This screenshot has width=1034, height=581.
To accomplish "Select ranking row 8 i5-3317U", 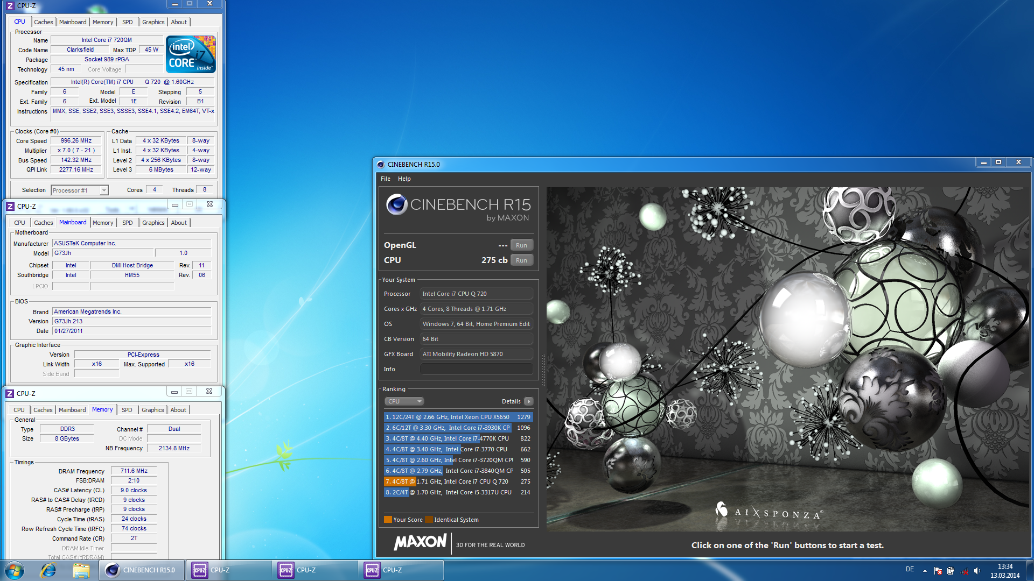I will [458, 492].
